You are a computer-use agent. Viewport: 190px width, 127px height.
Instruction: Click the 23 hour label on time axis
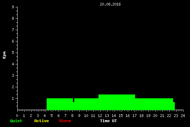click(x=176, y=116)
